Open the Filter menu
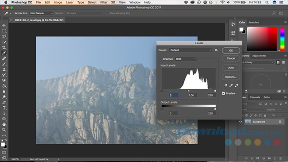The image size is (288, 162). pos(104,2)
